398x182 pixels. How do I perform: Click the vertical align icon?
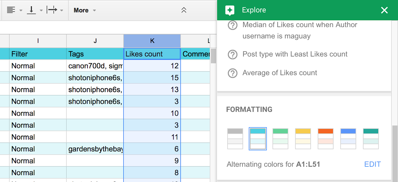31,10
